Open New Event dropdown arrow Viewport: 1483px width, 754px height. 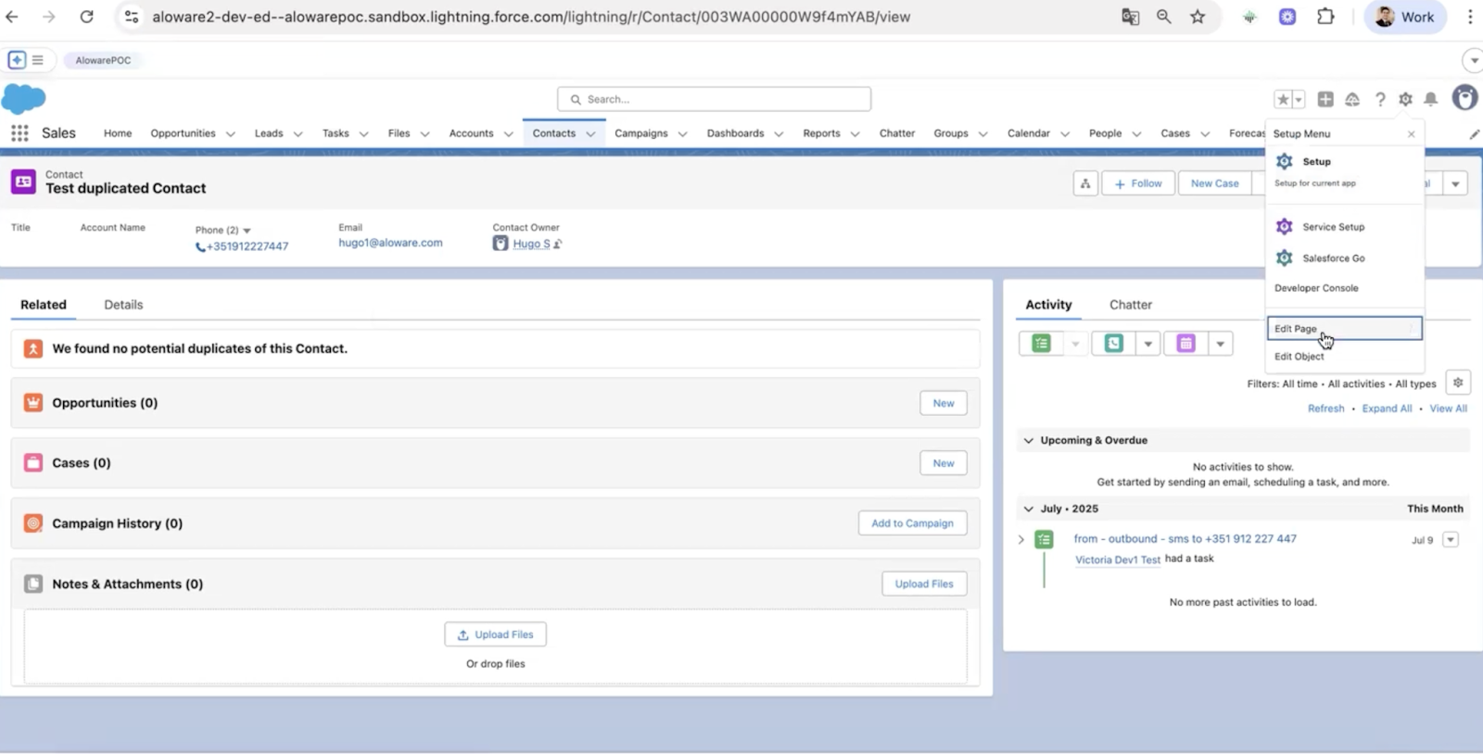[1221, 344]
